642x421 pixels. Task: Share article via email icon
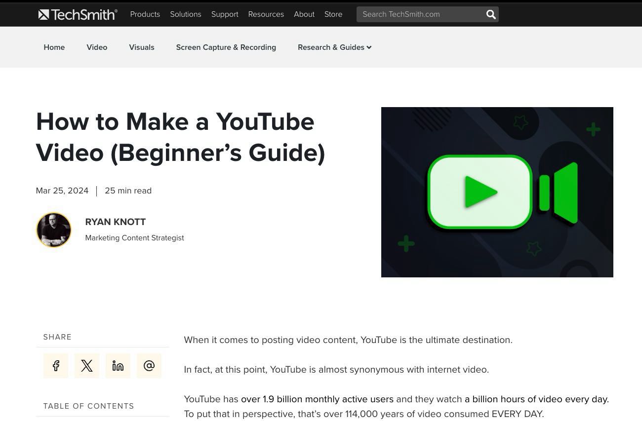(x=149, y=366)
